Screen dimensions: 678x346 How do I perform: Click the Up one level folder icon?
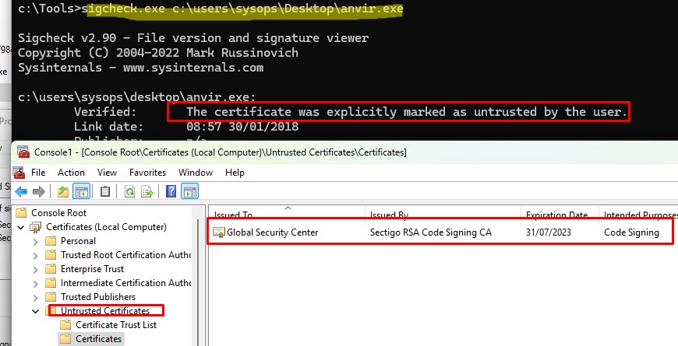point(62,191)
